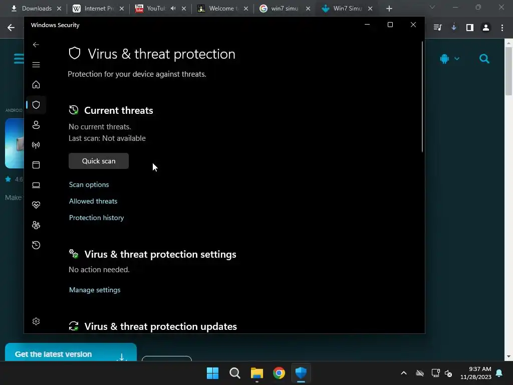Open Device security laptop icon
The height and width of the screenshot is (385, 513).
36,185
